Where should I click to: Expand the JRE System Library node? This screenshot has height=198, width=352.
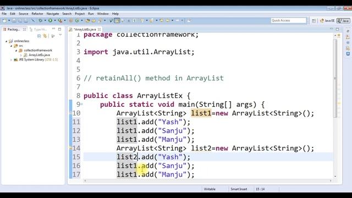coord(11,60)
